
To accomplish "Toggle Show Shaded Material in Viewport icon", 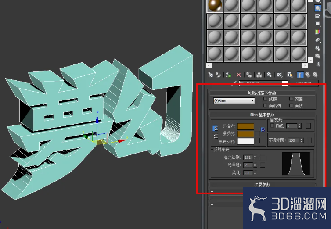I will 290,75.
